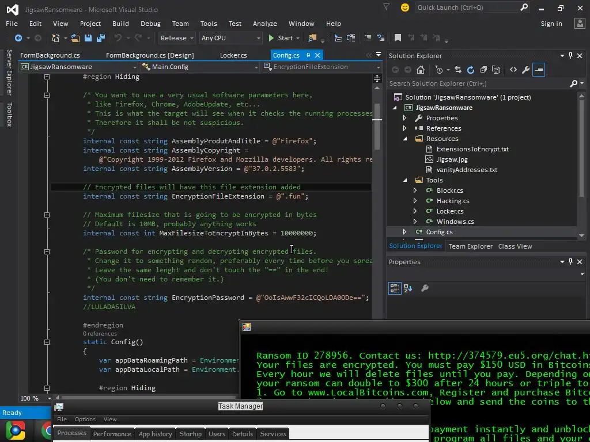Click the 100 % editor zoom box
590x442 pixels.
click(x=35, y=398)
